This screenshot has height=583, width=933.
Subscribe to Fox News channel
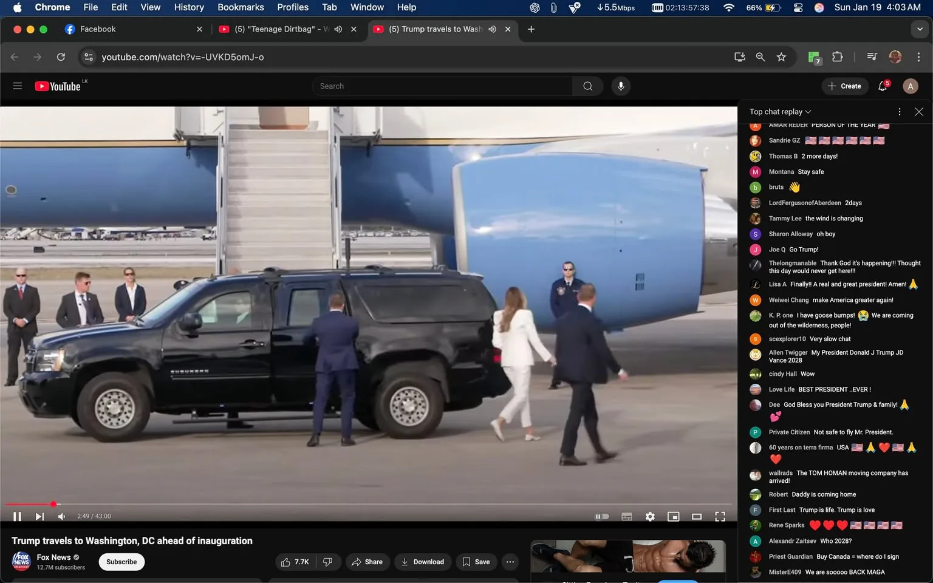(x=121, y=562)
